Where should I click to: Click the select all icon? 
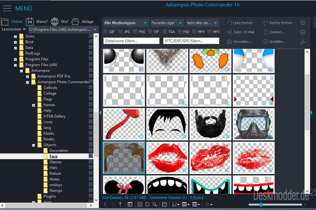(140, 204)
